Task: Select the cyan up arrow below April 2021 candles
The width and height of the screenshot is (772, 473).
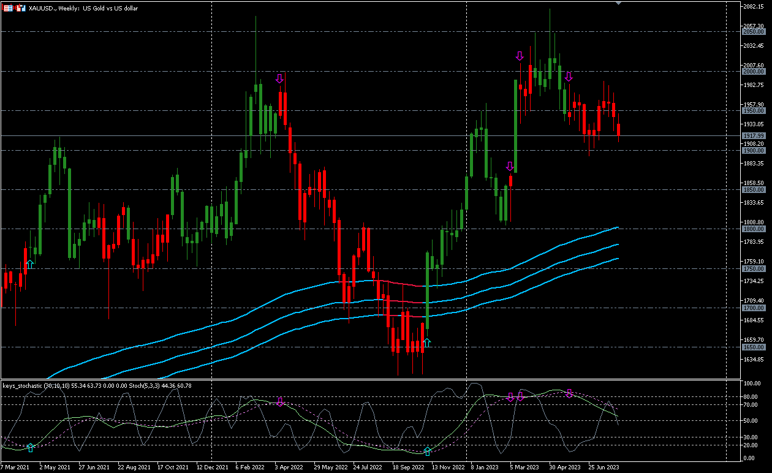Action: point(30,264)
